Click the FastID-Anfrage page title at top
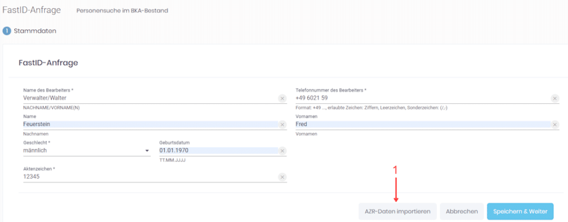This screenshot has width=568, height=222. [x=31, y=10]
